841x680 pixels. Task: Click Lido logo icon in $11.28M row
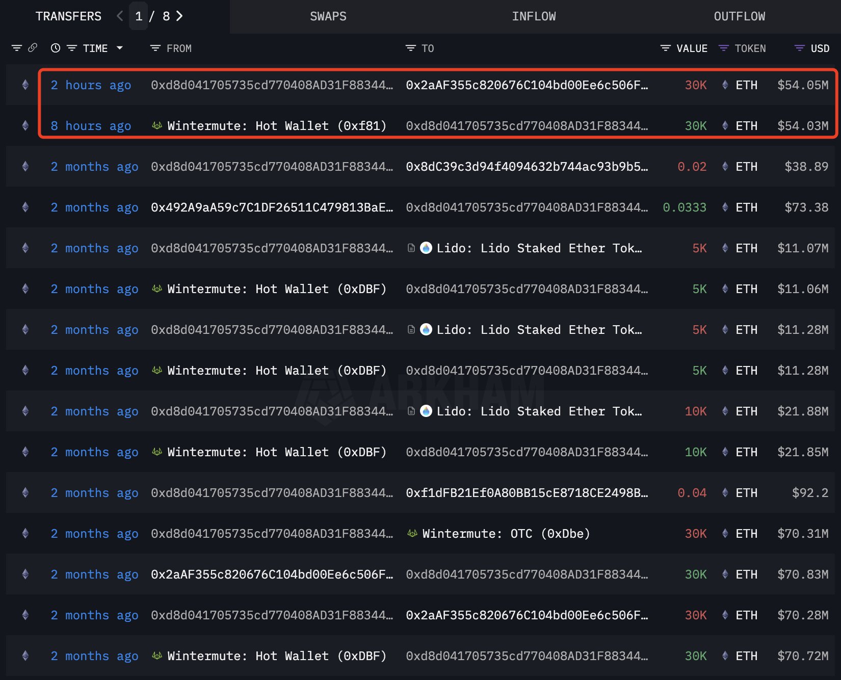426,329
